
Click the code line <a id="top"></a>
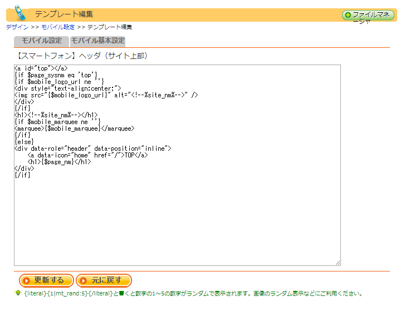[41, 68]
